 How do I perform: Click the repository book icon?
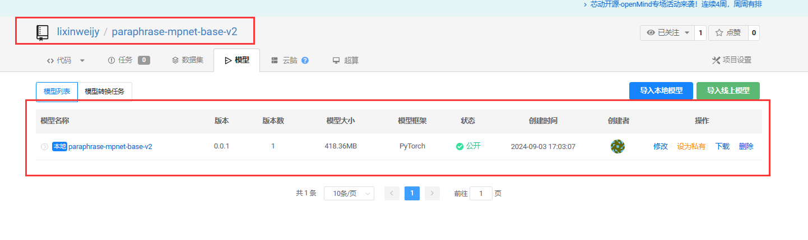43,32
